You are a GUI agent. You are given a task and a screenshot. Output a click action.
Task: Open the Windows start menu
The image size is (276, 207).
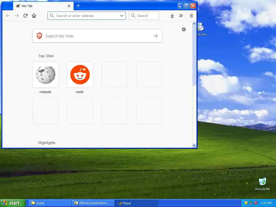[13, 203]
